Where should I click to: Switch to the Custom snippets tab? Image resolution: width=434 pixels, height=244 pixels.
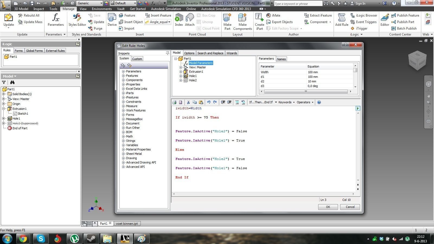[137, 59]
